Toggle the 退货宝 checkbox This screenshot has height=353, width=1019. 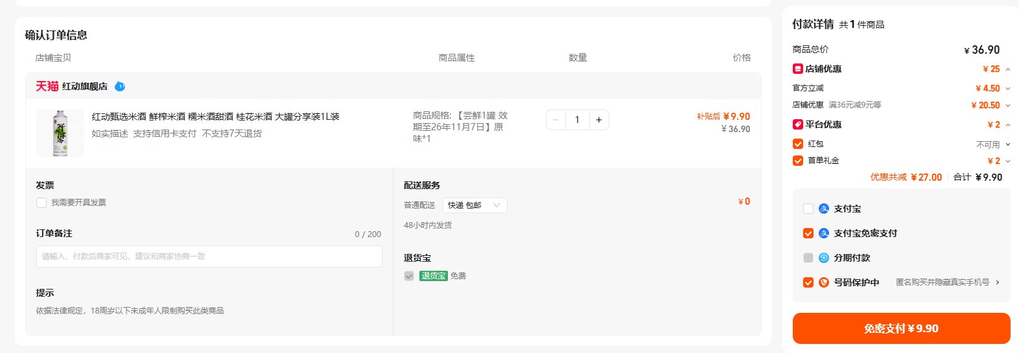409,276
